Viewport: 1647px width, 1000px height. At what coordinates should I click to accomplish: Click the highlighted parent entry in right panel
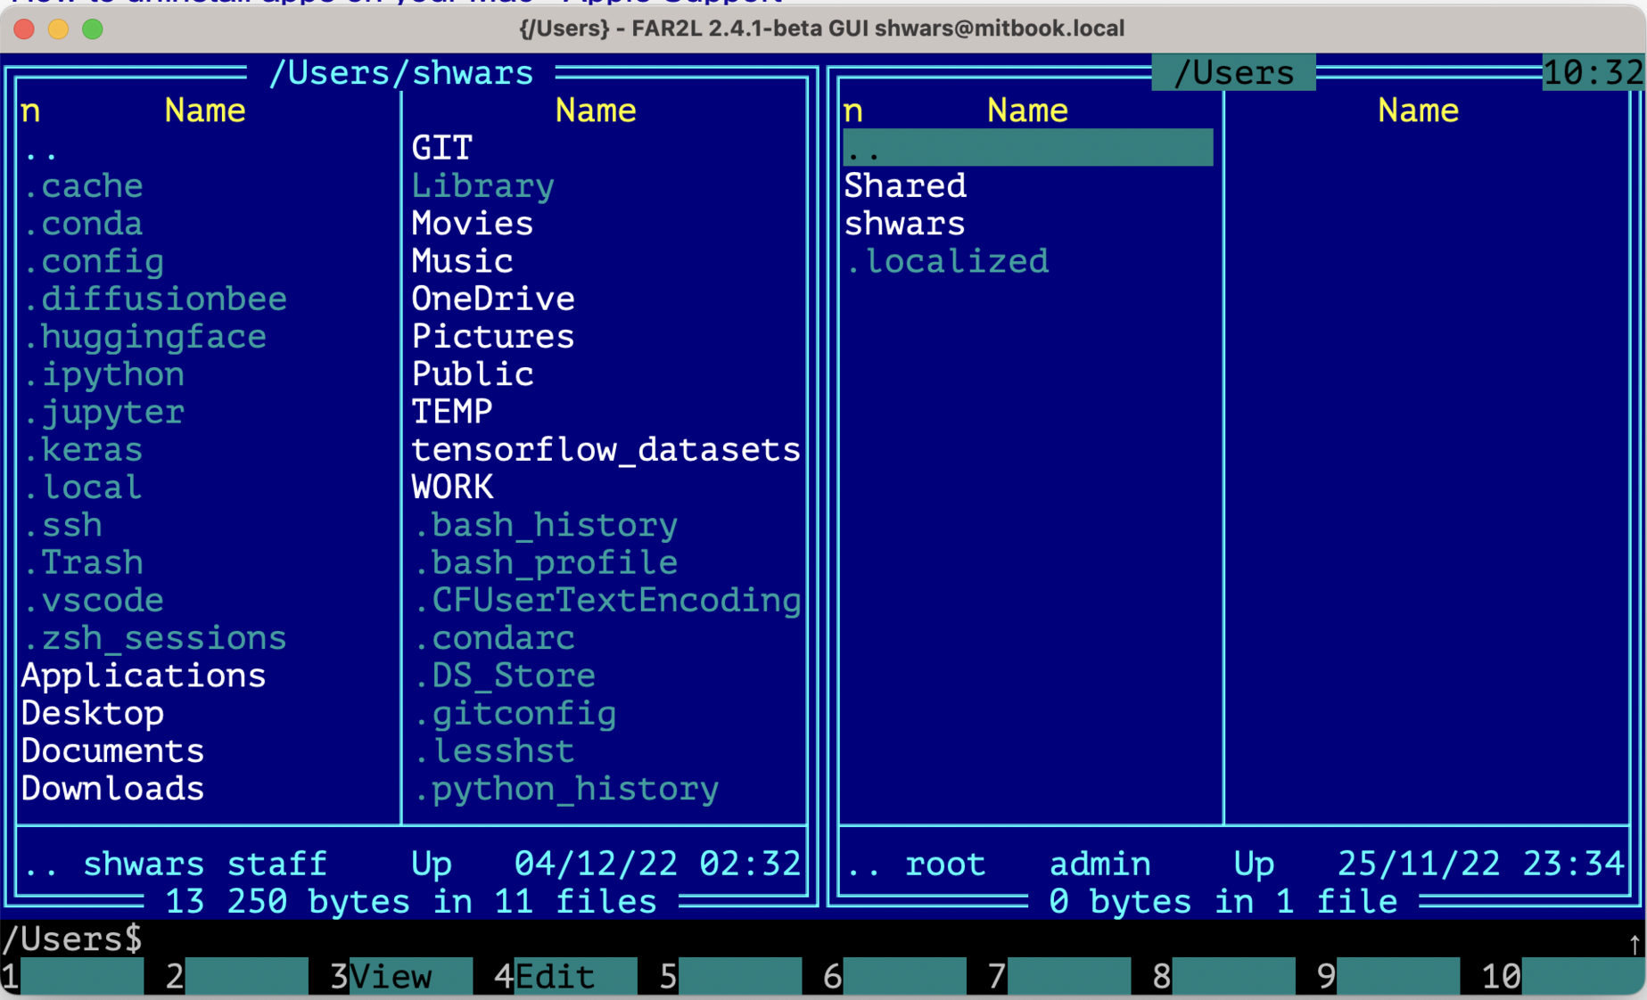point(1026,148)
